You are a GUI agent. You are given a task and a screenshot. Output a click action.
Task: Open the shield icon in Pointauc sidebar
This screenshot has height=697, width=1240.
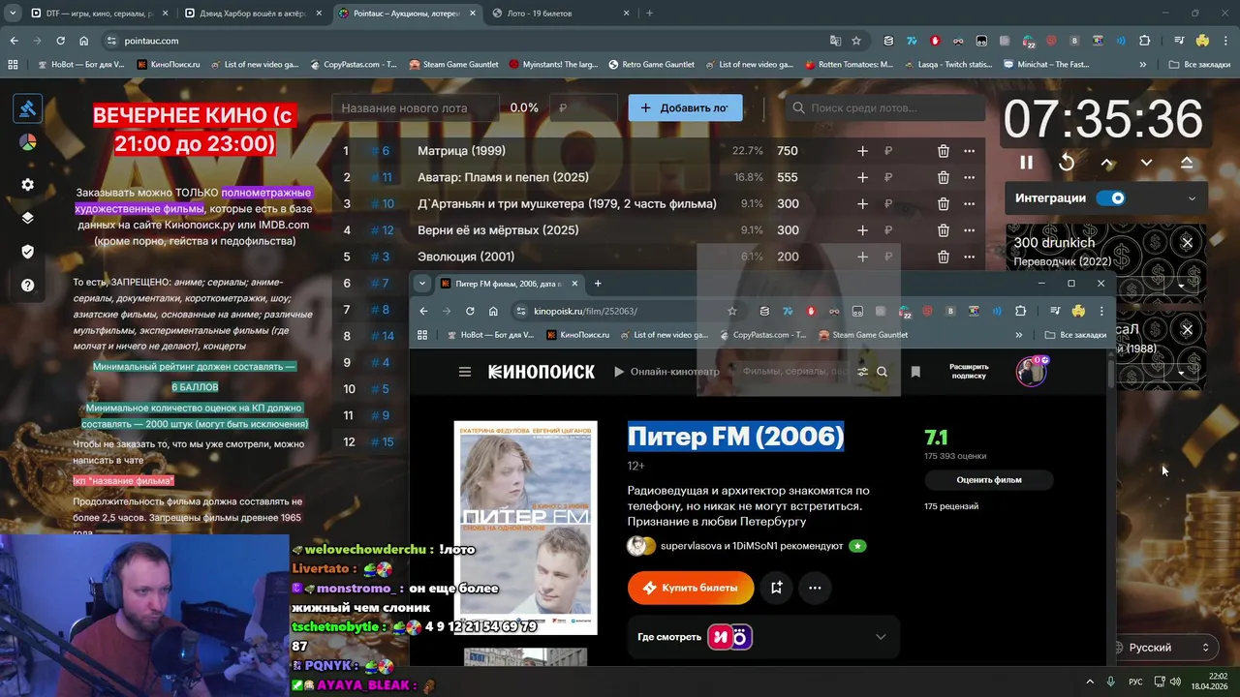pos(27,252)
